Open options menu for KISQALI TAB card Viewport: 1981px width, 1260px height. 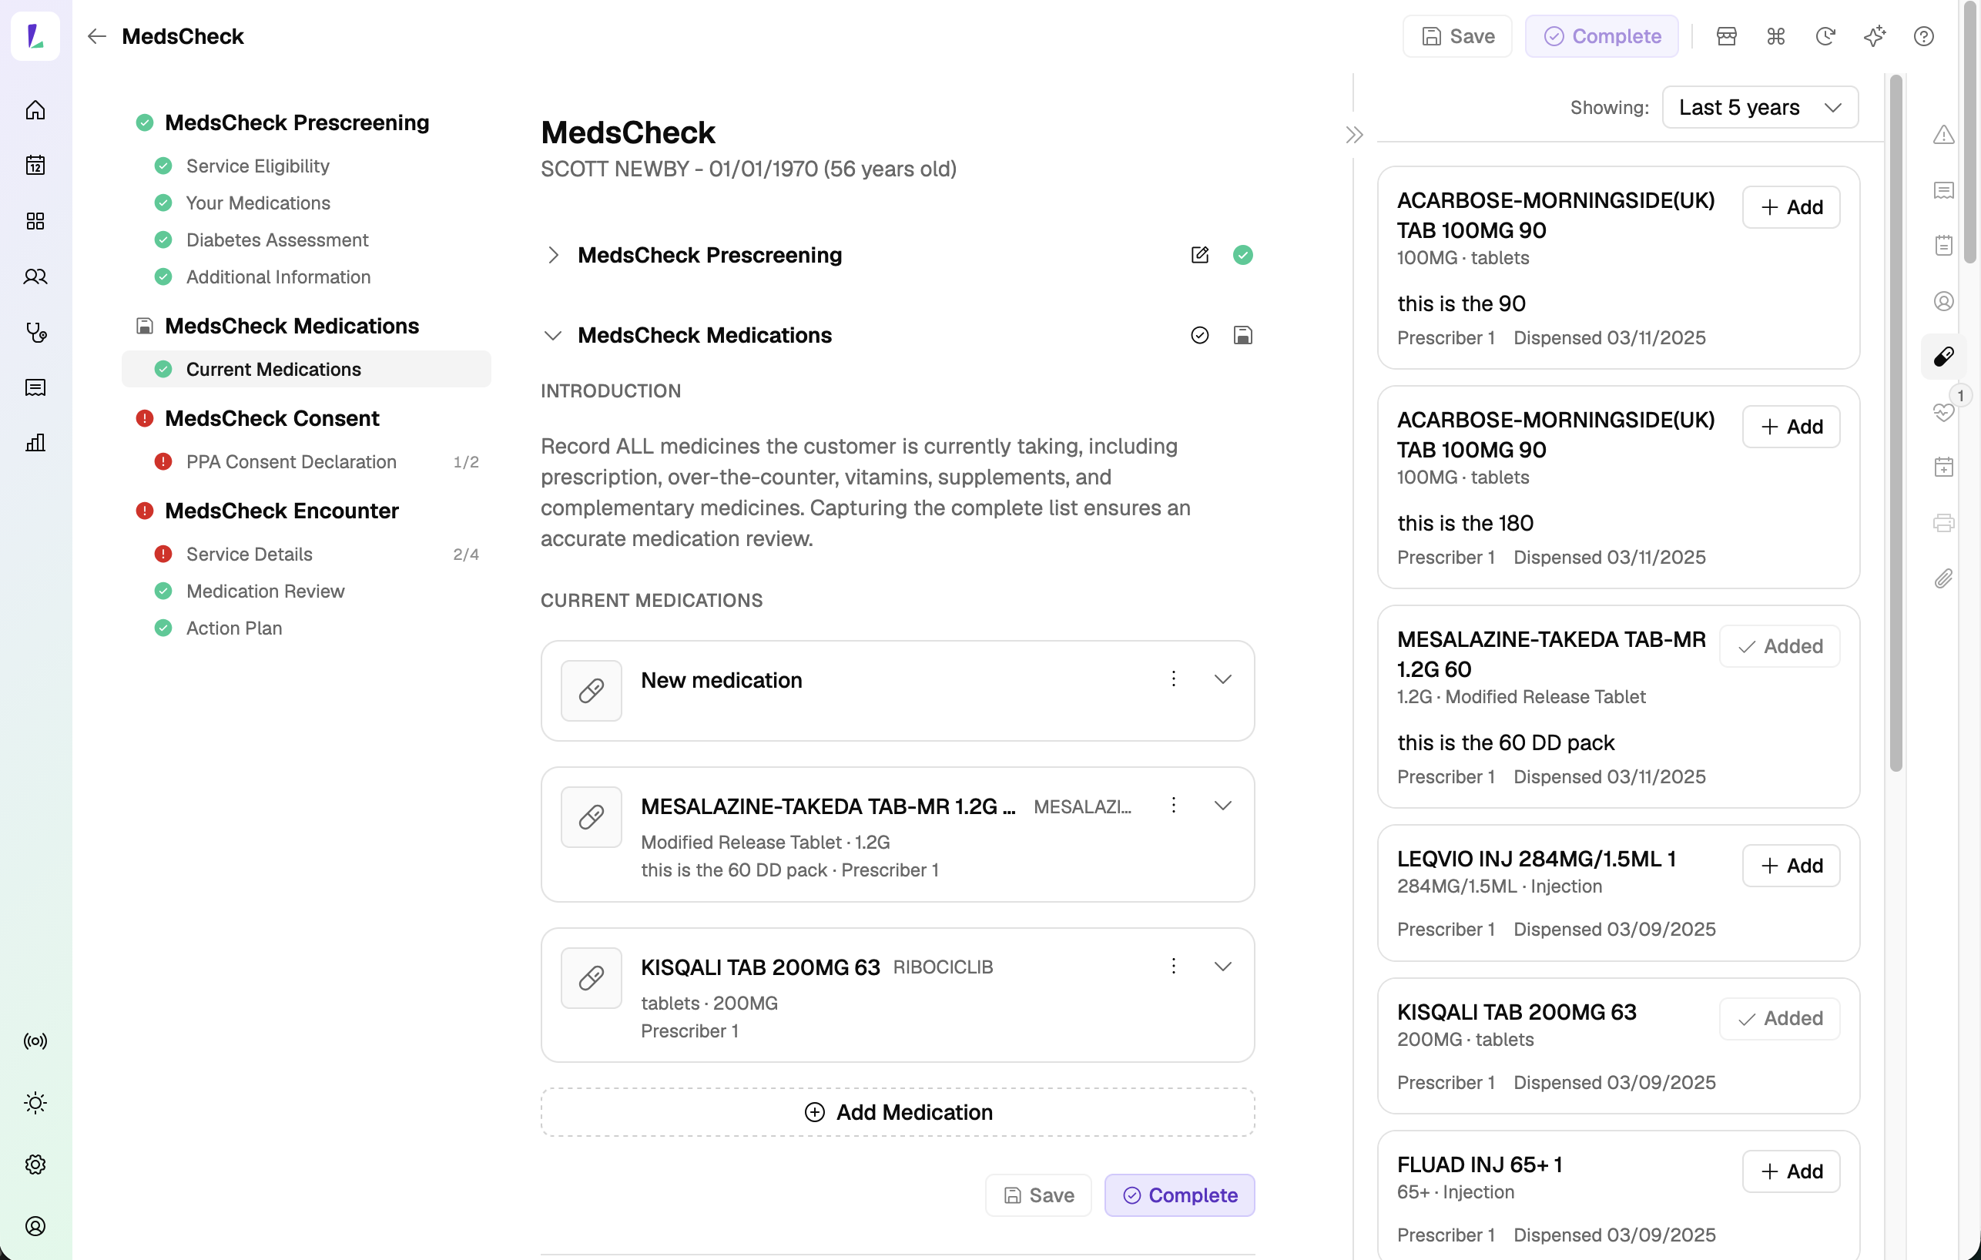[1174, 967]
